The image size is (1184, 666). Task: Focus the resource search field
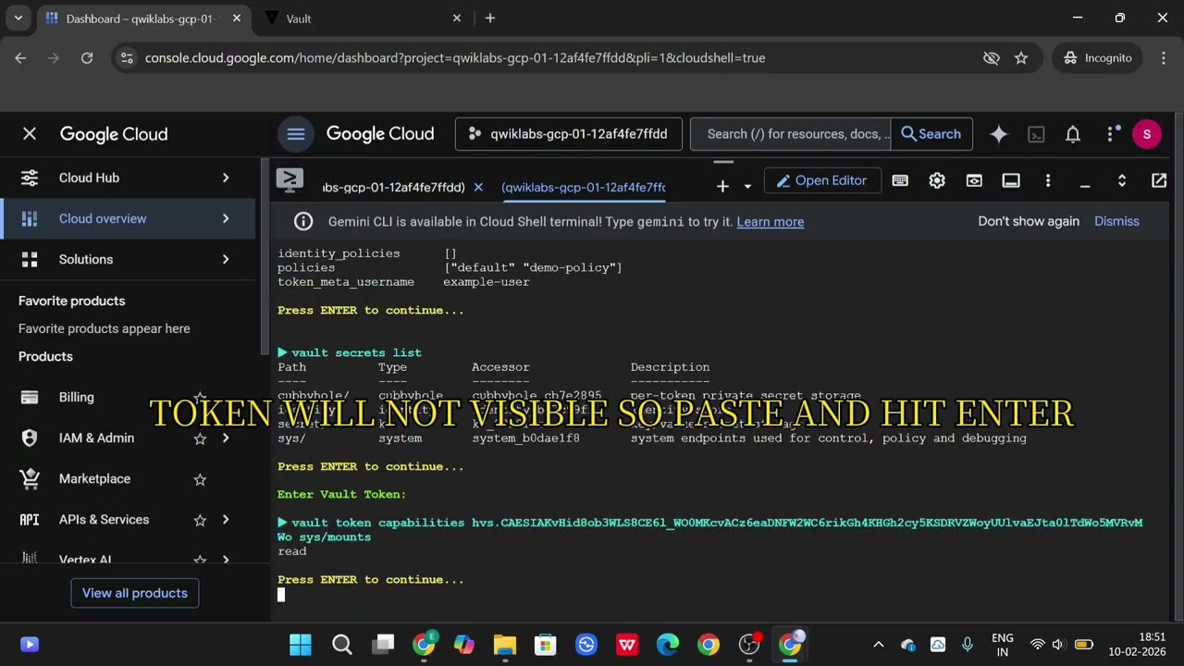791,134
